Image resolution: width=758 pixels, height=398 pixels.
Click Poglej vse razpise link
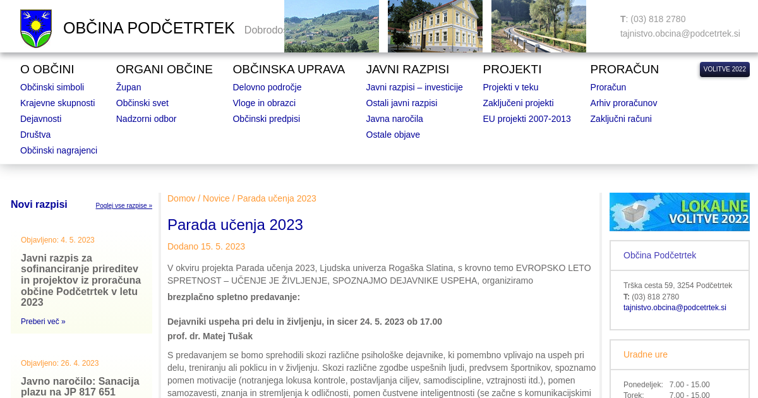124,206
